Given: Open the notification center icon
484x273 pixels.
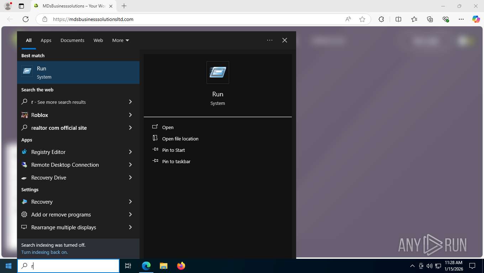Looking at the screenshot, I should click(x=472, y=266).
